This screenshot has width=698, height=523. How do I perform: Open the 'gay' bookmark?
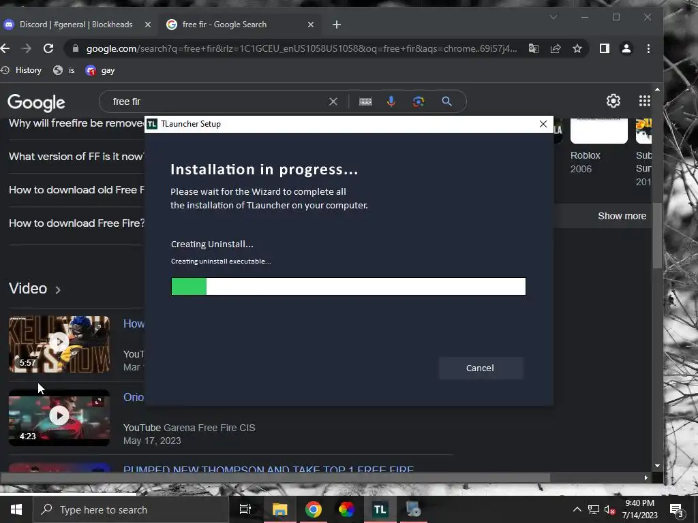tap(101, 70)
